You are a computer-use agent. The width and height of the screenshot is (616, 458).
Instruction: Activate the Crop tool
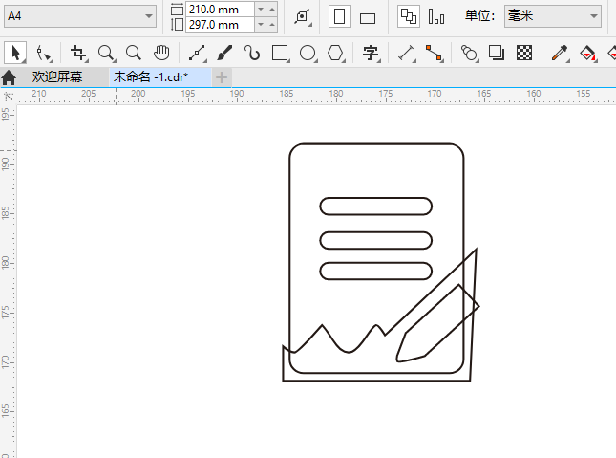click(x=78, y=54)
